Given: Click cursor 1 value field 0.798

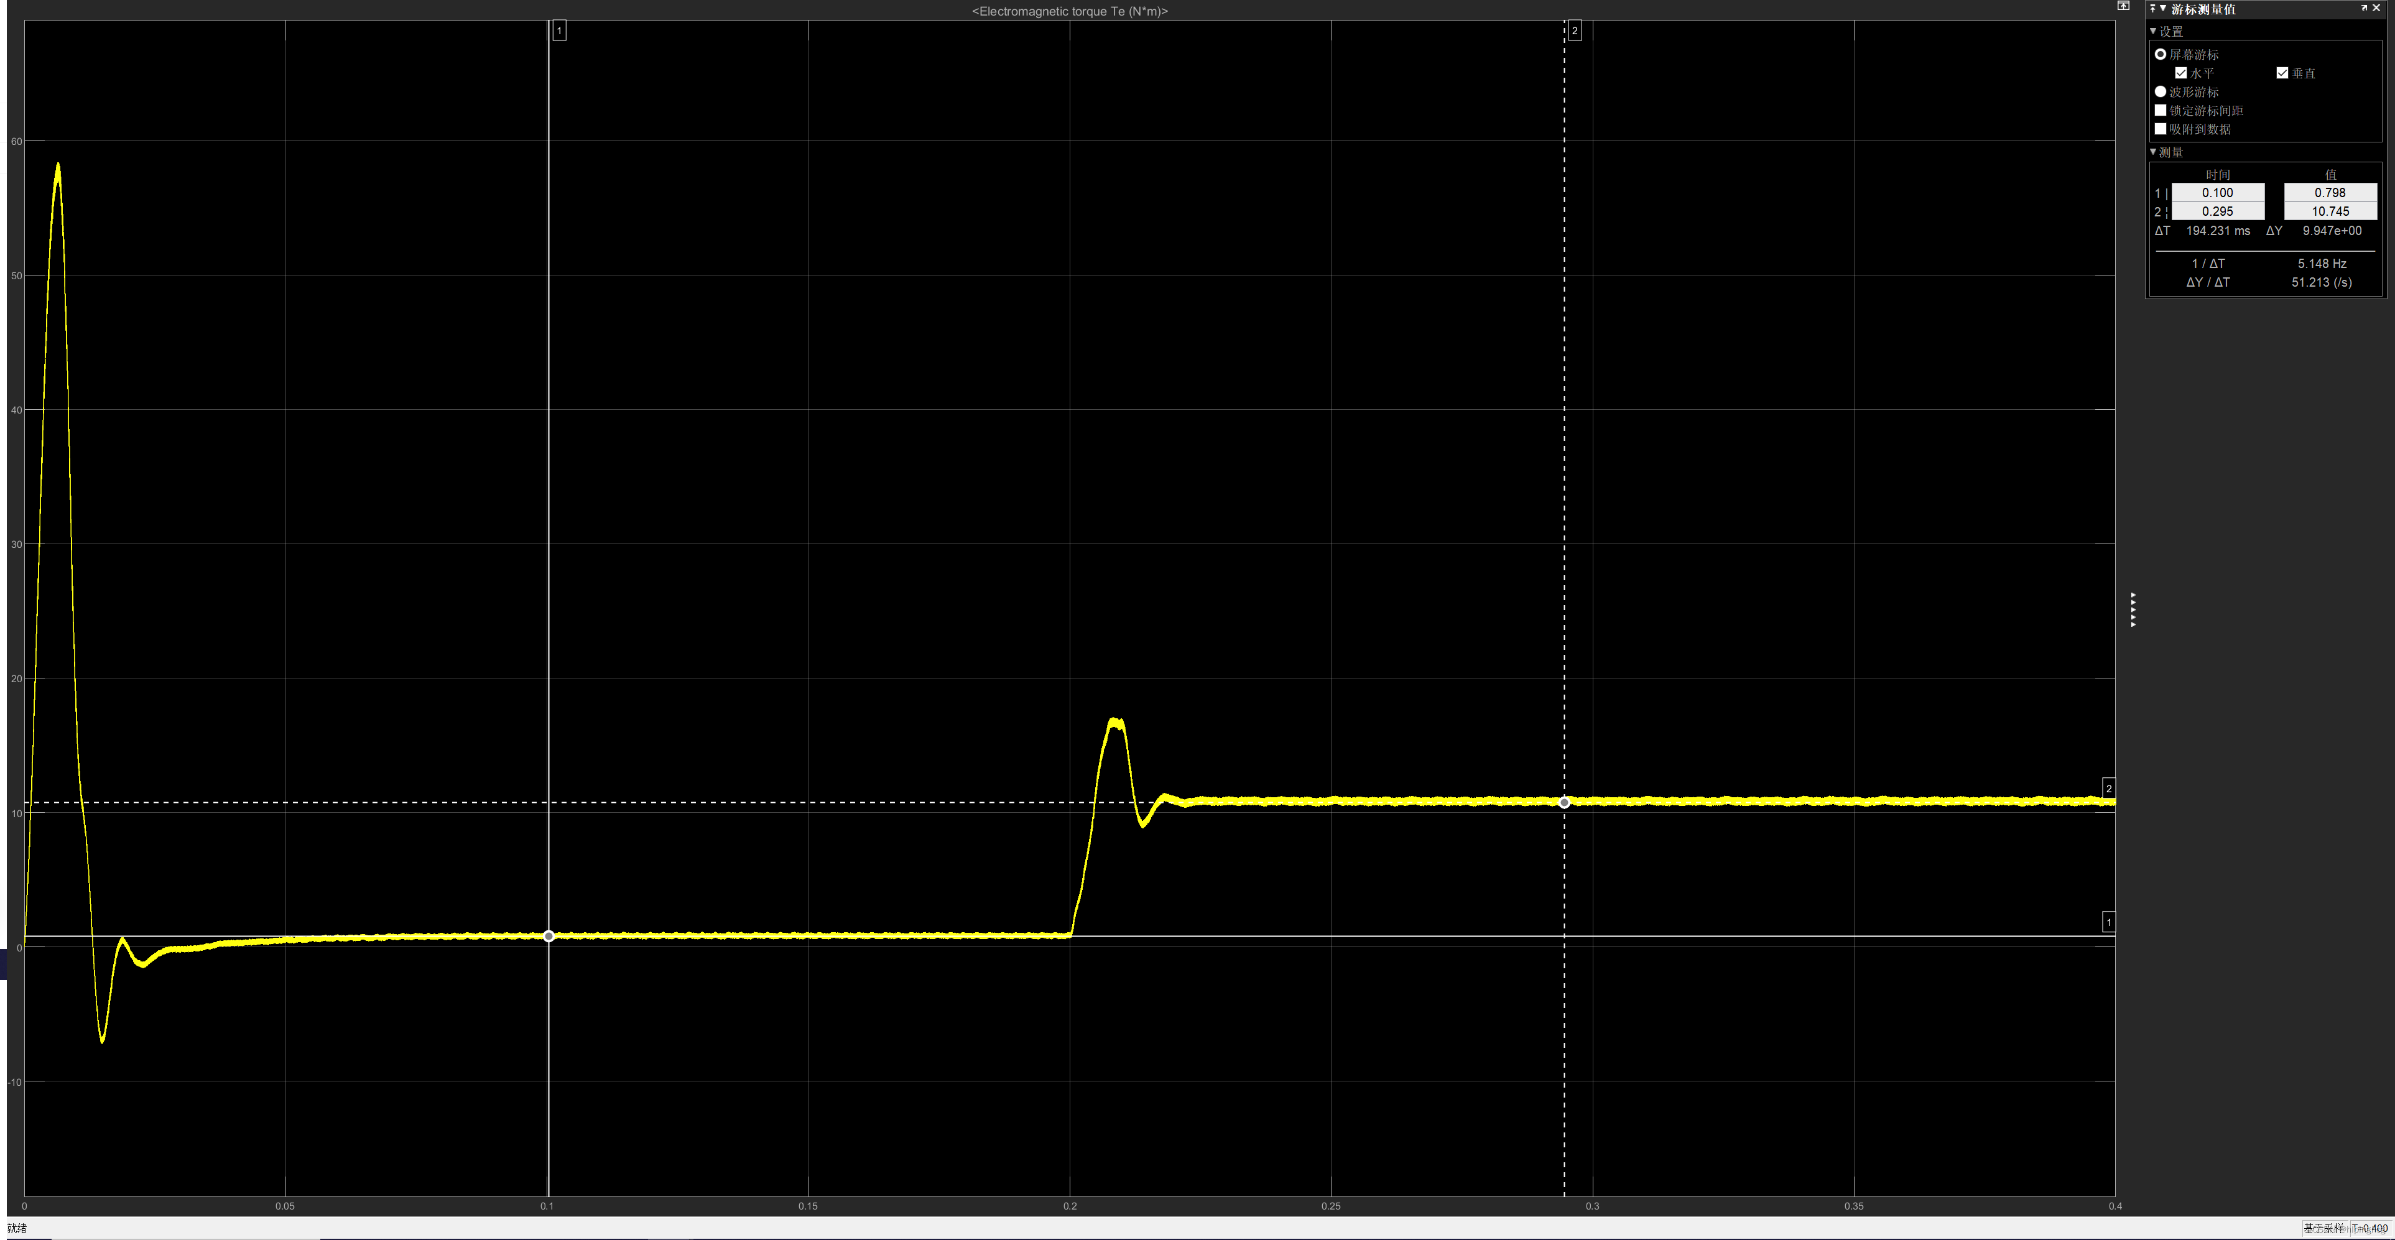Looking at the screenshot, I should [x=2330, y=193].
